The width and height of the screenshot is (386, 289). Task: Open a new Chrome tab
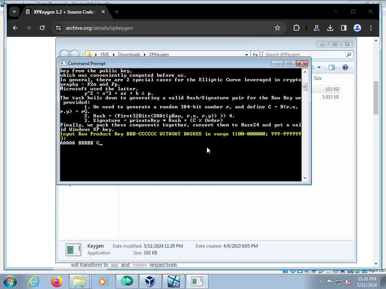pos(117,12)
